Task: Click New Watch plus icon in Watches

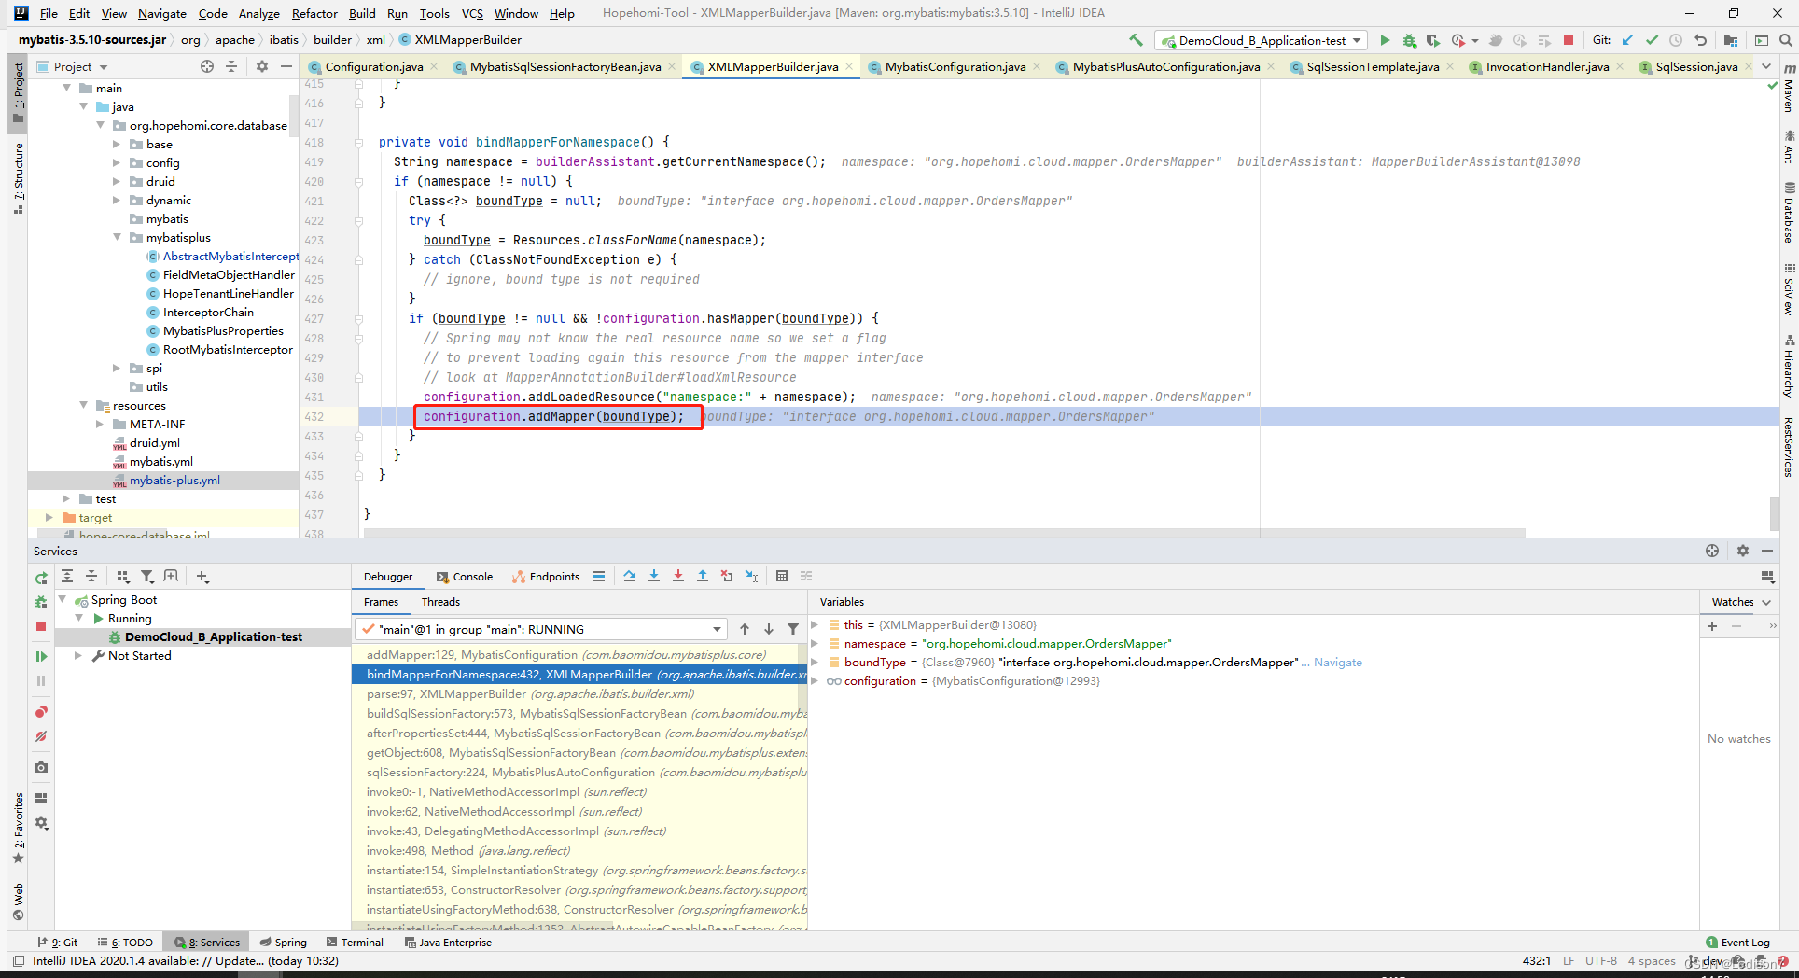Action: coord(1712,626)
